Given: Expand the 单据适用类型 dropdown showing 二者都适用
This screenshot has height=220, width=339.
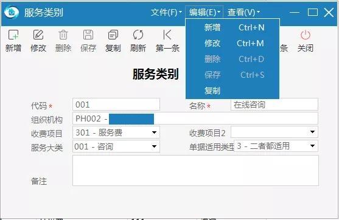Looking at the screenshot, I should click(312, 146).
